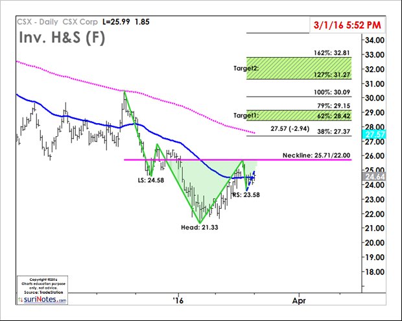Click the '100%: 30.09' level label
Viewport: 402px width, 321px height.
pyautogui.click(x=332, y=92)
